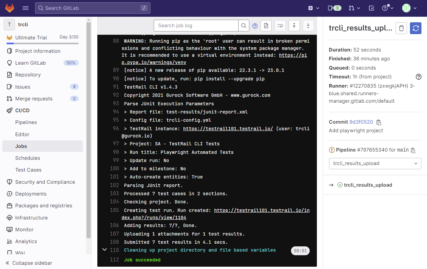Click the retry job button
Image resolution: width=427 pixels, height=269 pixels.
click(x=416, y=28)
